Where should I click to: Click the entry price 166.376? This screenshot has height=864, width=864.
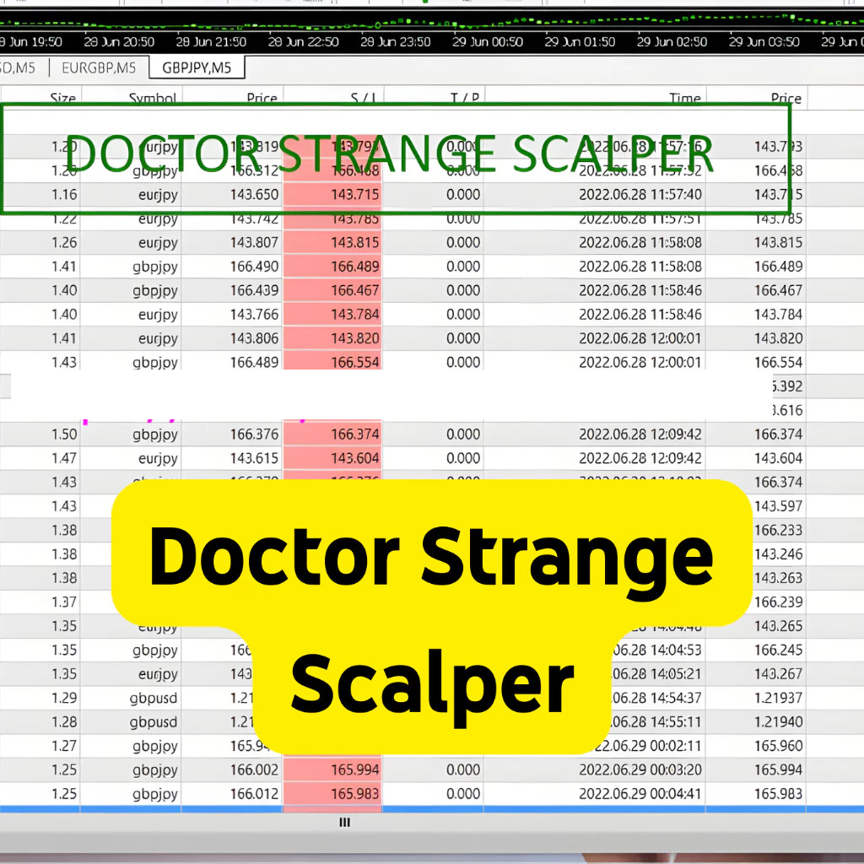pyautogui.click(x=254, y=435)
